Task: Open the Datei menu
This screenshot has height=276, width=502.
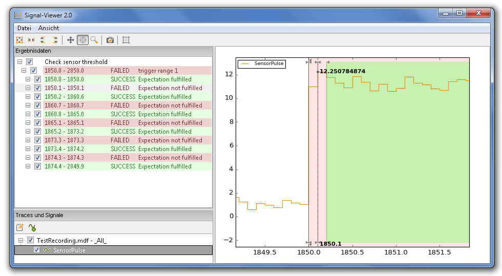Action: 25,28
